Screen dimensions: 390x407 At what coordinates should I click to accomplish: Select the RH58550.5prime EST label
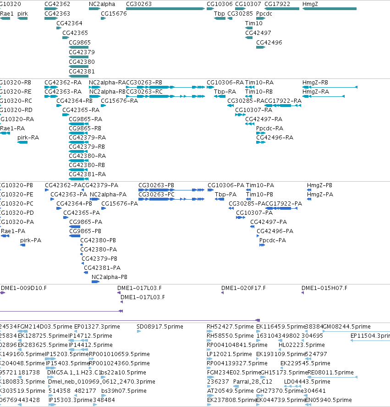coord(230,336)
